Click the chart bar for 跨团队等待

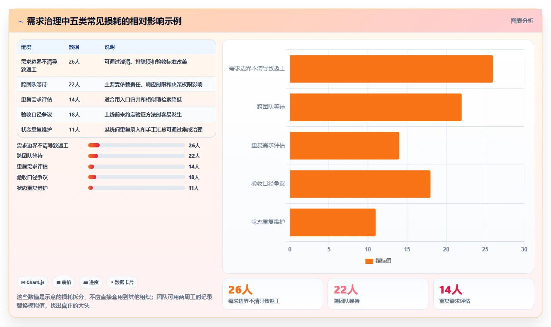pos(376,107)
